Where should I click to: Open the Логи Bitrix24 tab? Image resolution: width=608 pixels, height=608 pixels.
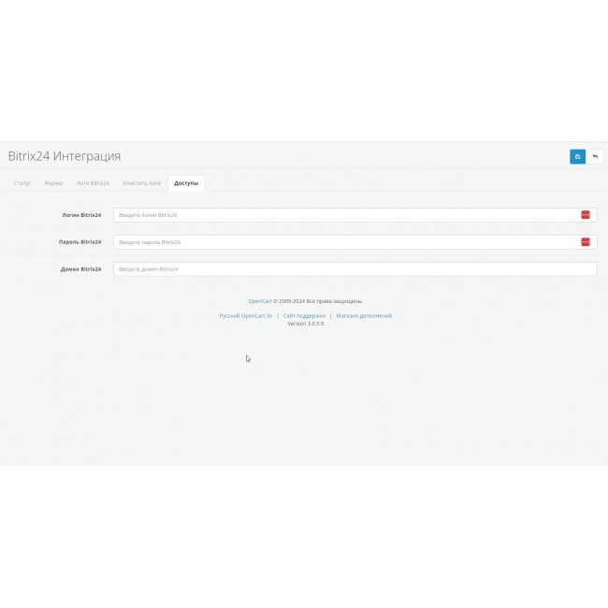coord(93,183)
